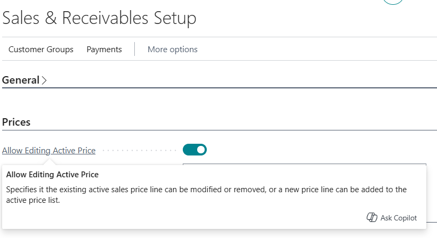This screenshot has width=437, height=238.
Task: Collapse the General FastTab heading
Action: (21, 80)
